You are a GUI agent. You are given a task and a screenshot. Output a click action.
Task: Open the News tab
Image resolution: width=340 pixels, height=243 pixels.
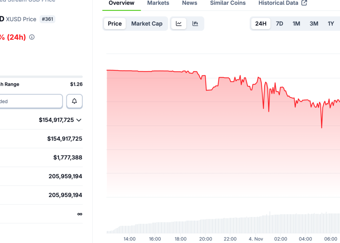tap(189, 3)
